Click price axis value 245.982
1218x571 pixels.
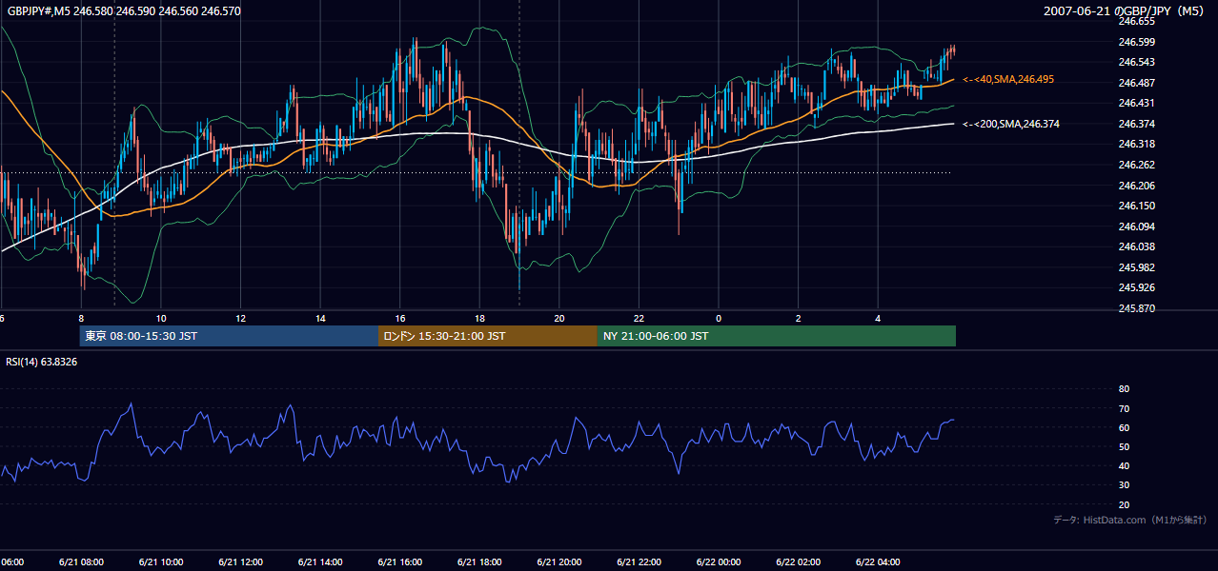pyautogui.click(x=1136, y=267)
